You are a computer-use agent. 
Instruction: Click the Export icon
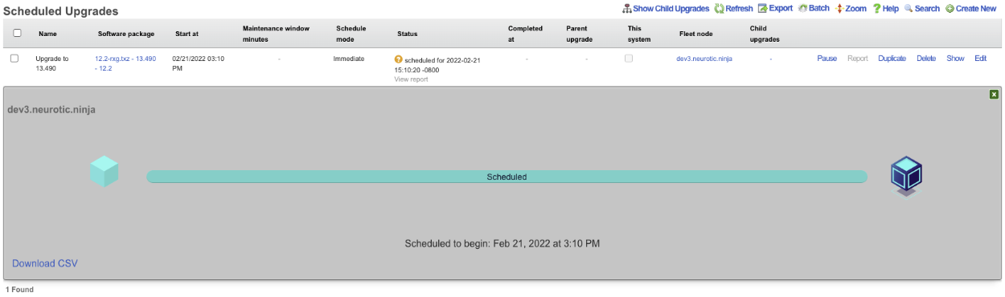[x=762, y=8]
